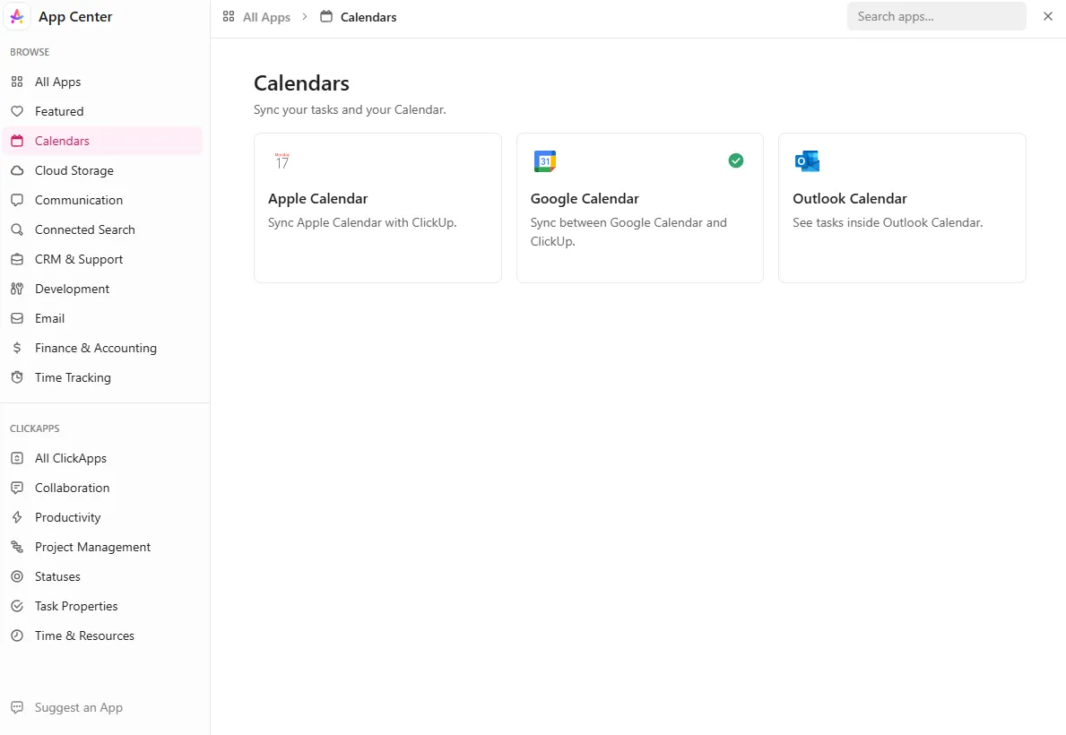The width and height of the screenshot is (1066, 735).
Task: Click the Google Calendar logo icon
Action: (544, 161)
